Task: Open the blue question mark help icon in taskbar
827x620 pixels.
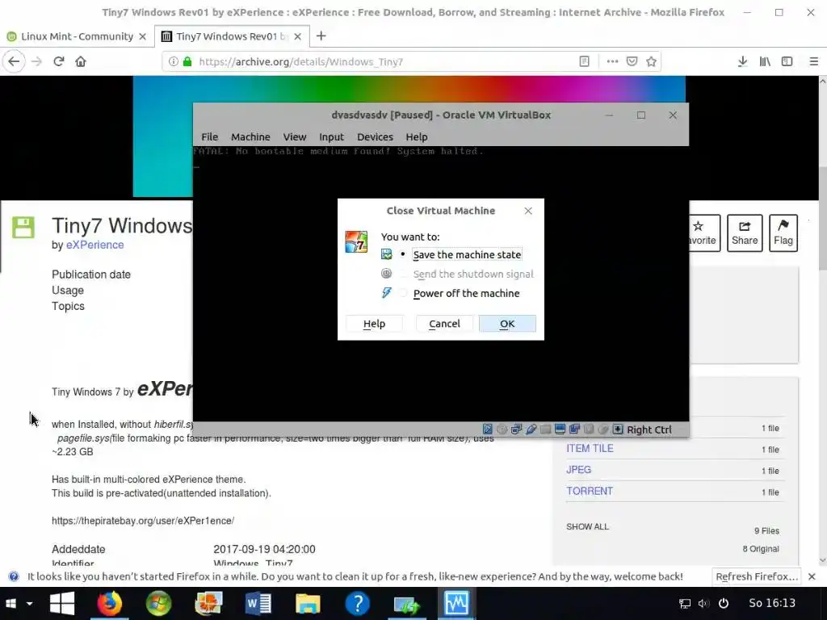Action: (358, 604)
